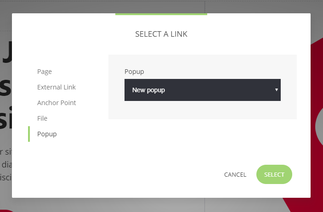Open the Anchor Point link section

57,103
